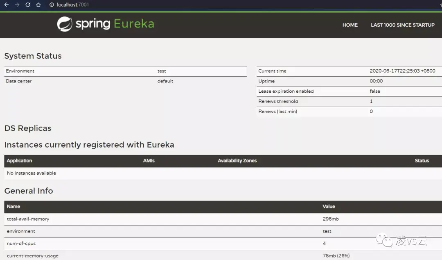Screen dimensions: 442x260
Task: Click the browser forward arrow
Action: point(17,5)
